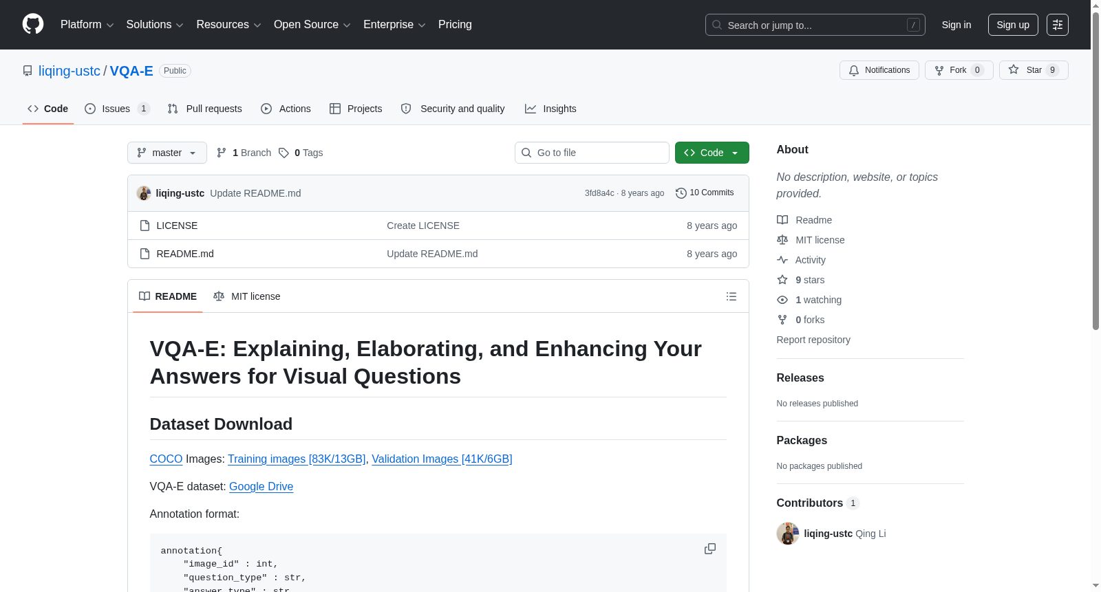
Task: Open the 3fd8a4c commit hash link
Action: 599,193
